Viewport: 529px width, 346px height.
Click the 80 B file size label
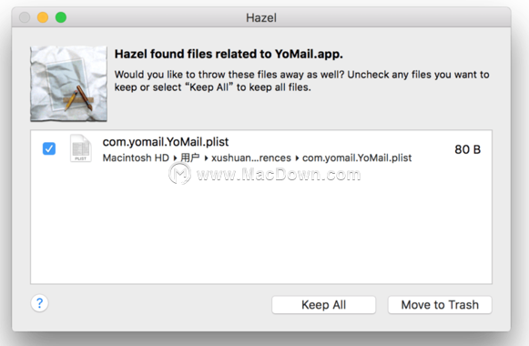467,149
